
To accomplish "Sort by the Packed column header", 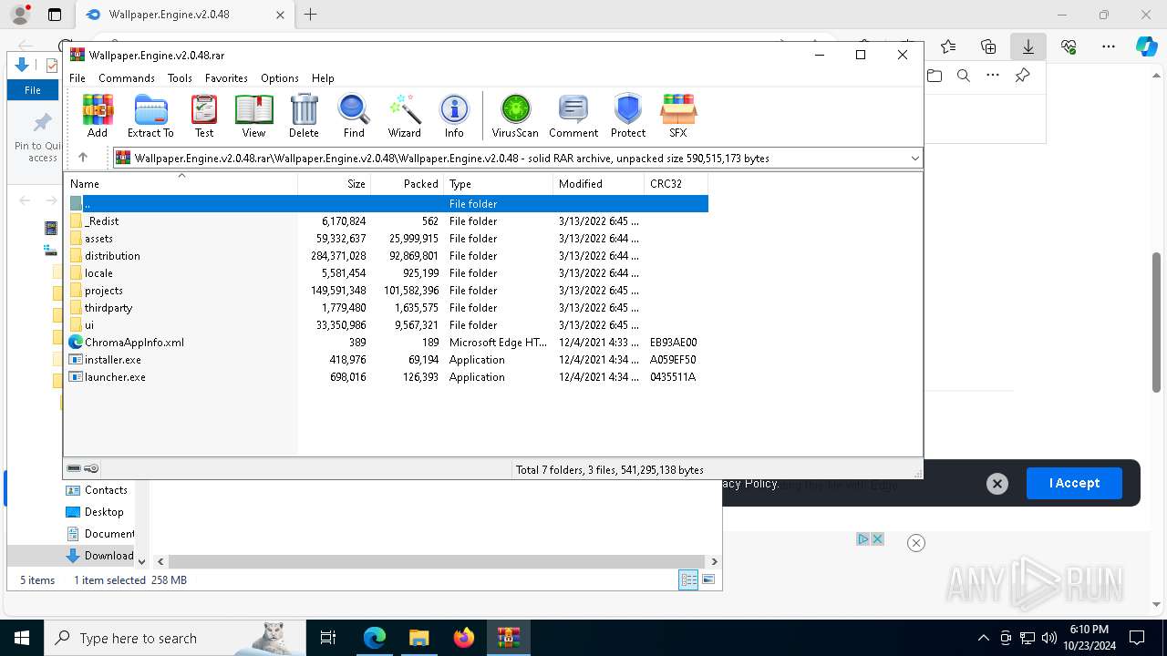I will click(x=408, y=183).
